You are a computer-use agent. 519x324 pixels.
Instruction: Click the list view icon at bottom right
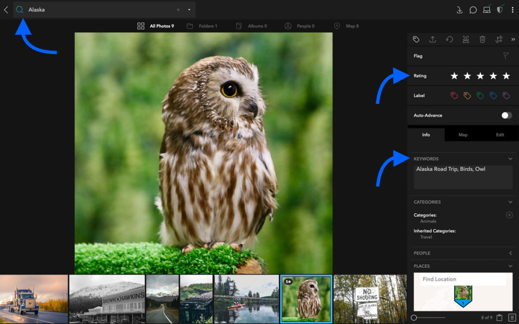coord(512,318)
